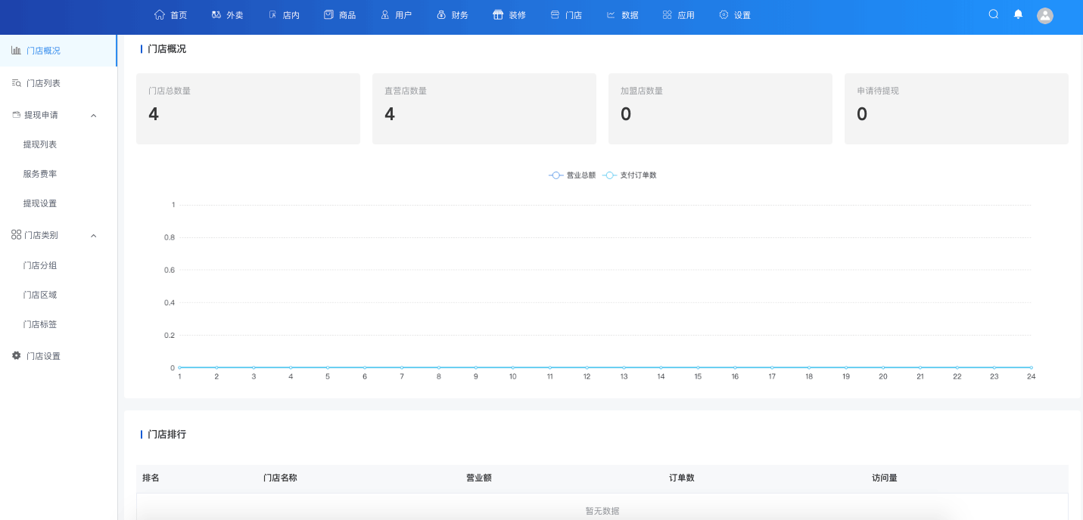The height and width of the screenshot is (520, 1083).
Task: Click the user avatar icon
Action: click(1045, 15)
